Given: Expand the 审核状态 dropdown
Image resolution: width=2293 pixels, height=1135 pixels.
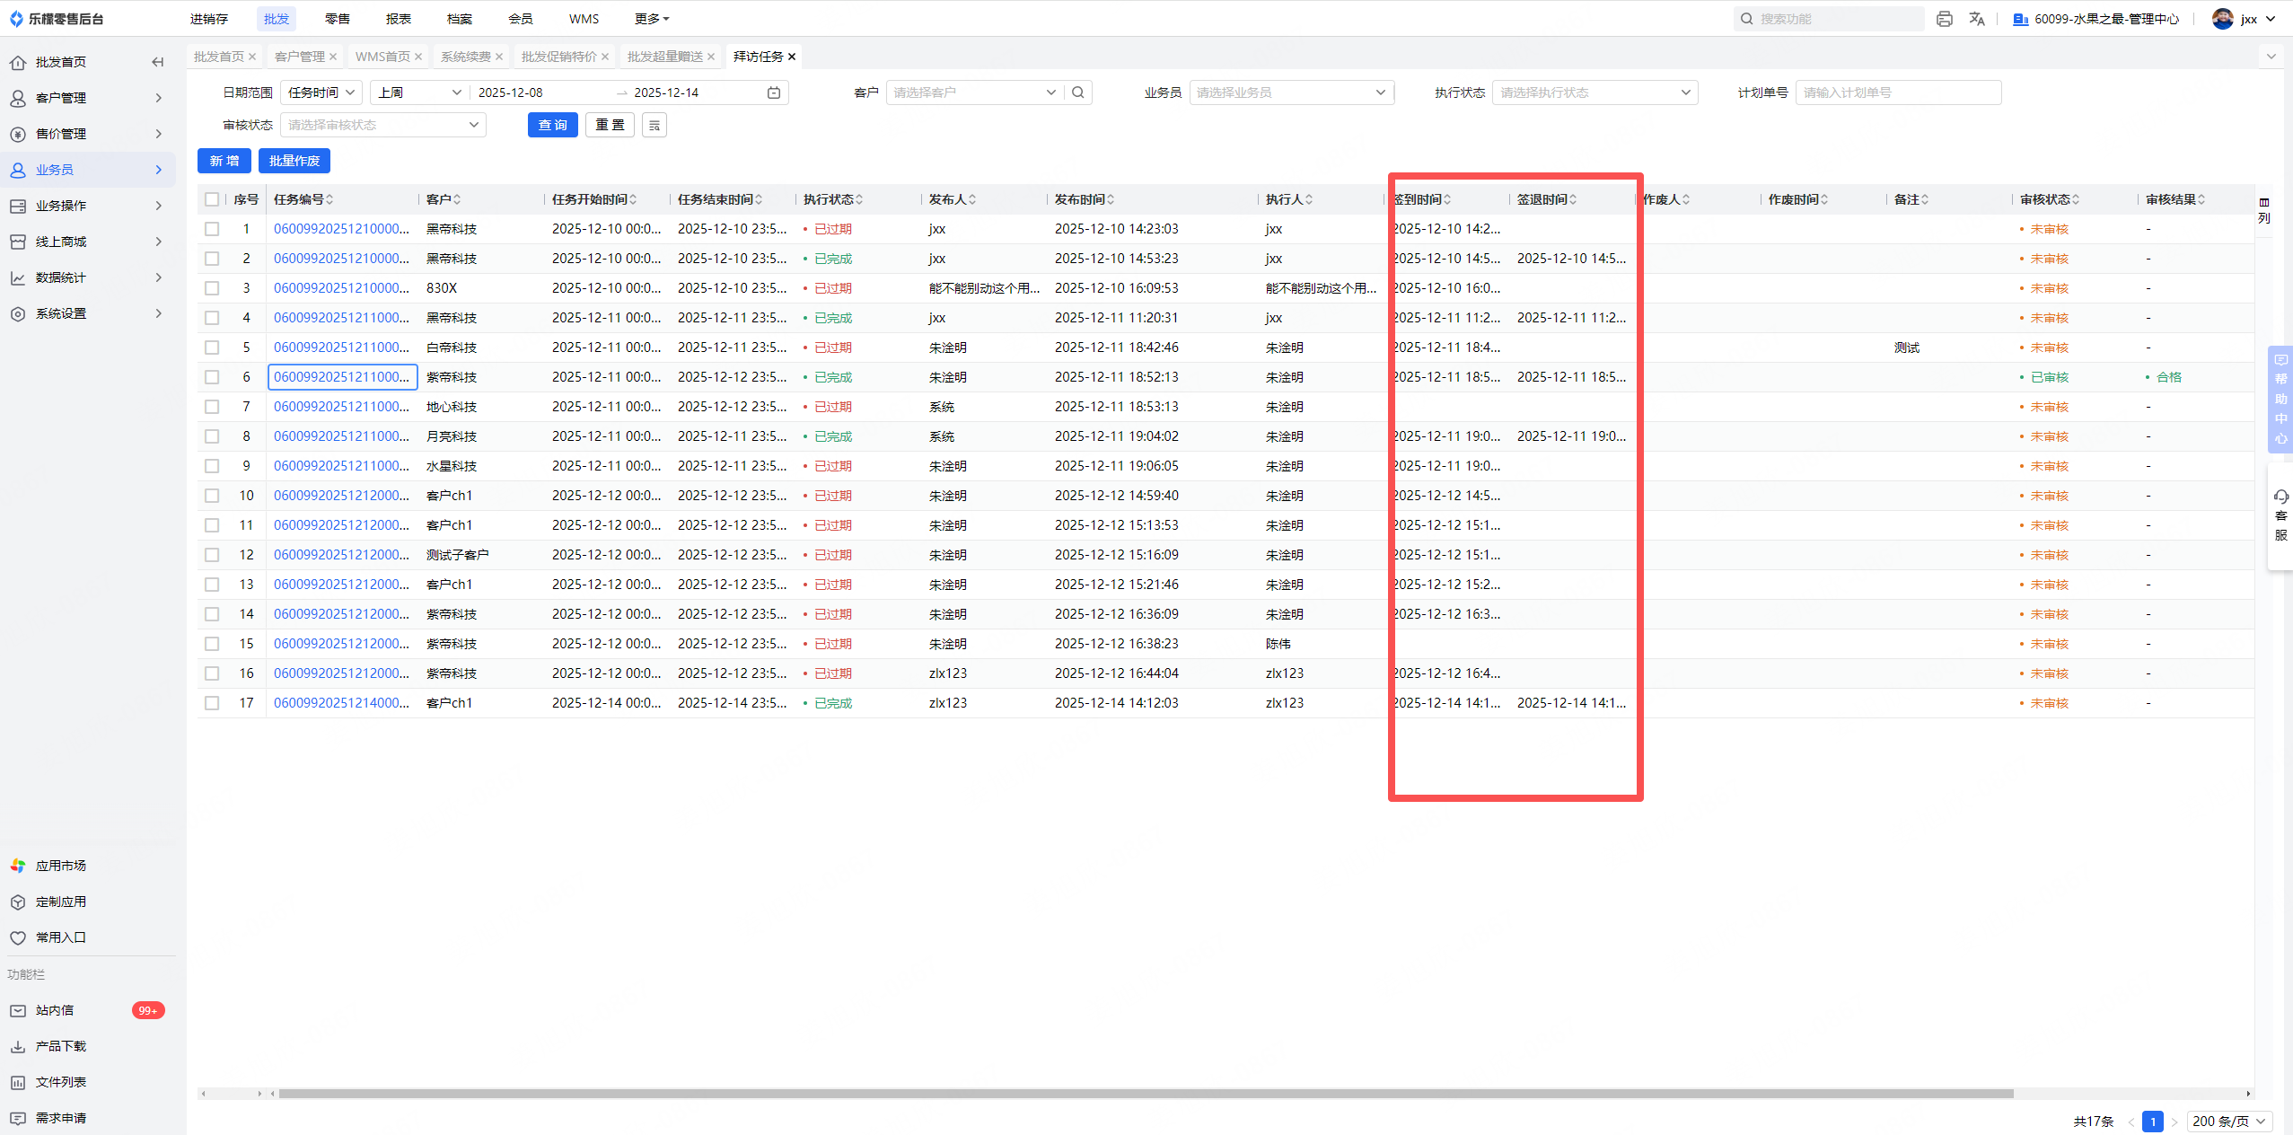Looking at the screenshot, I should point(382,125).
